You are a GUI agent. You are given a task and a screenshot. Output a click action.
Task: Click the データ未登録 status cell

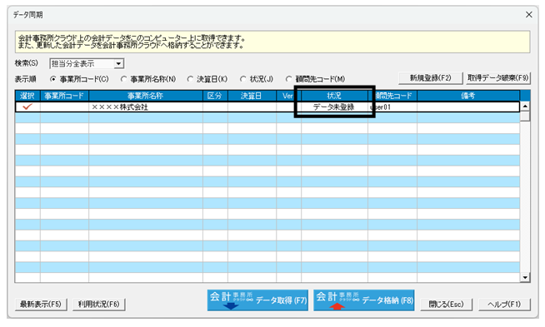point(334,107)
